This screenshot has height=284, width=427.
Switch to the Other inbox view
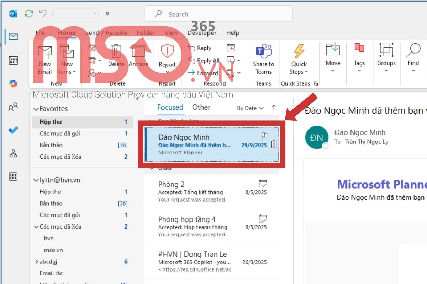201,107
